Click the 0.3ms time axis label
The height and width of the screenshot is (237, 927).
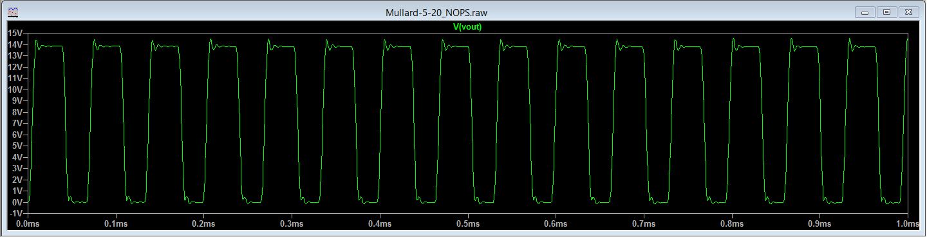click(x=292, y=224)
